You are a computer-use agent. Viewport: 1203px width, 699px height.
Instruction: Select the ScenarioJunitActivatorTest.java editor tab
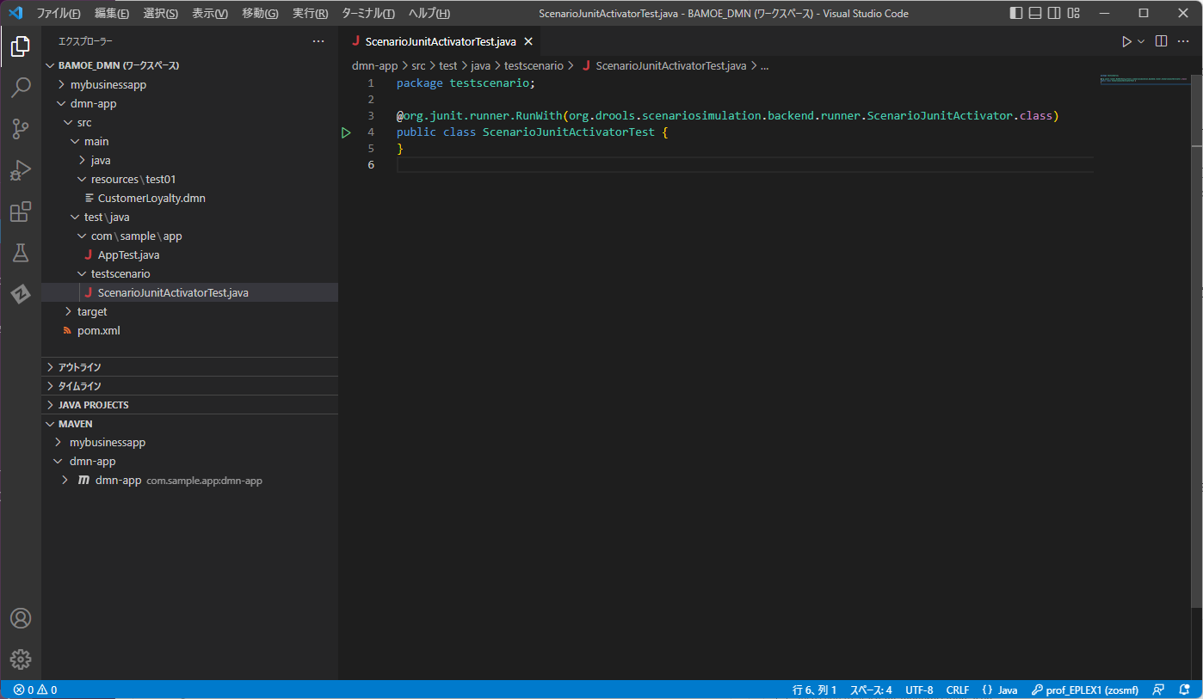point(441,41)
